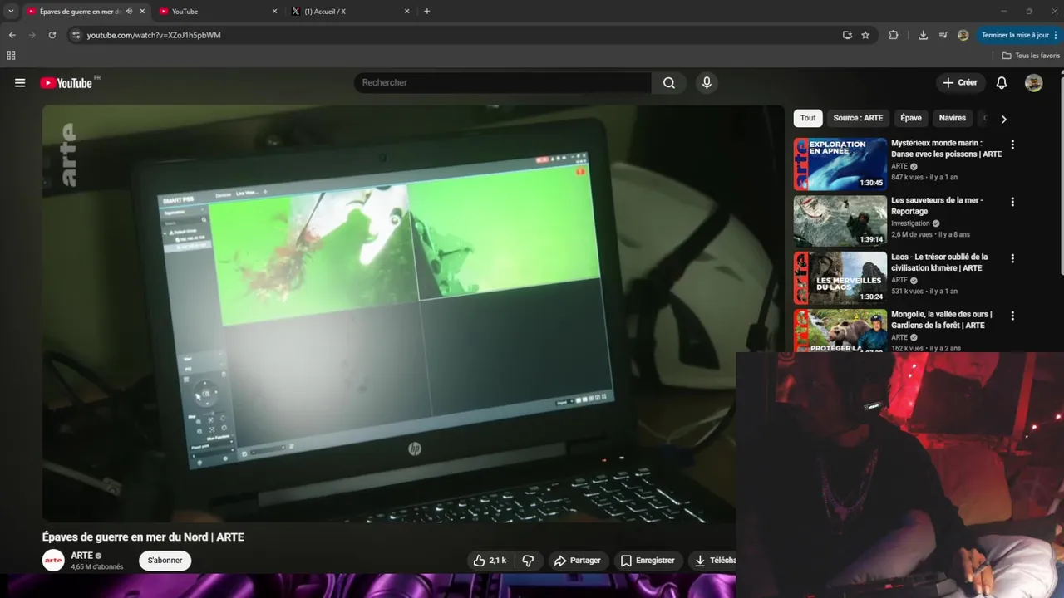Dislike the video with thumbs down

(528, 561)
